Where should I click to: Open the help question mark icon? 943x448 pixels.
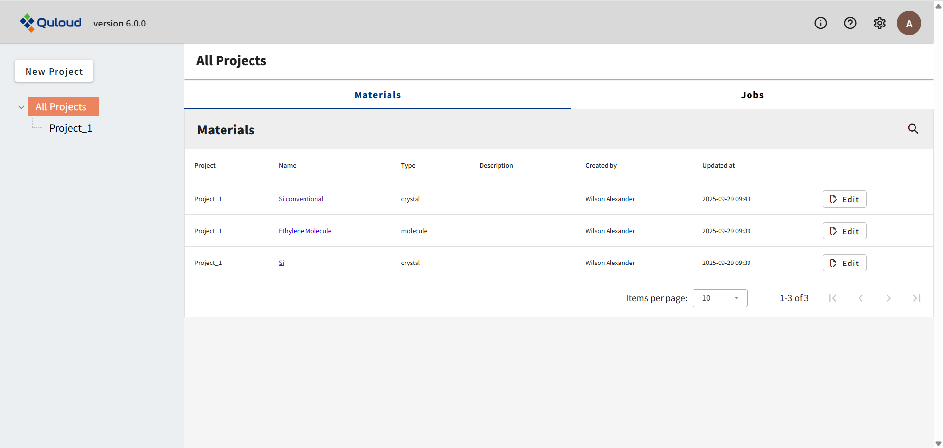[x=850, y=23]
